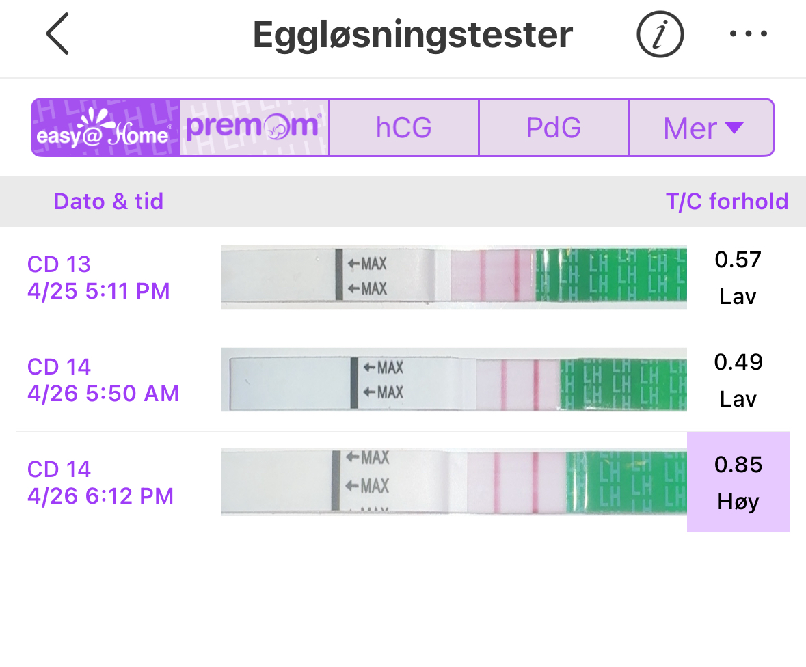Viewport: 806px width, 667px height.
Task: Tap the 0.57 Lav ratio result
Action: (738, 277)
